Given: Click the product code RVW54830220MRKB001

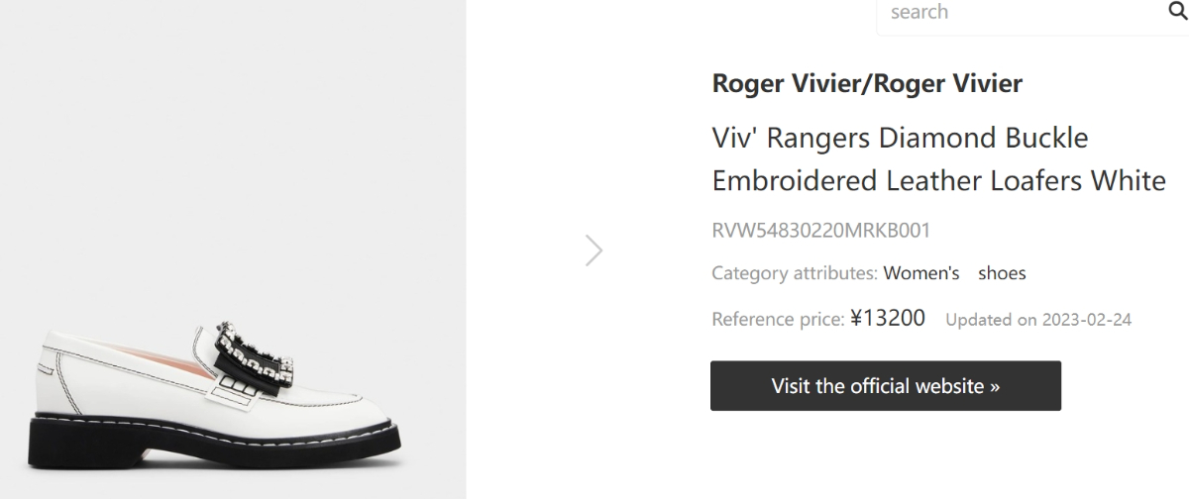Looking at the screenshot, I should click(821, 231).
